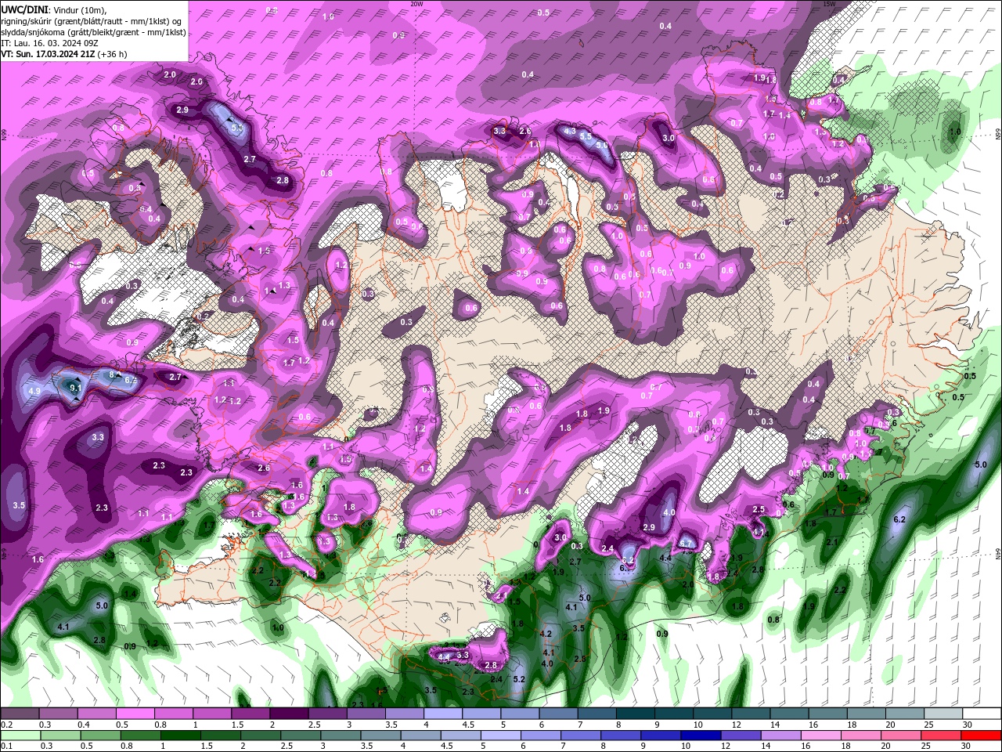Click the 4.3 value on the map

pyautogui.click(x=570, y=132)
